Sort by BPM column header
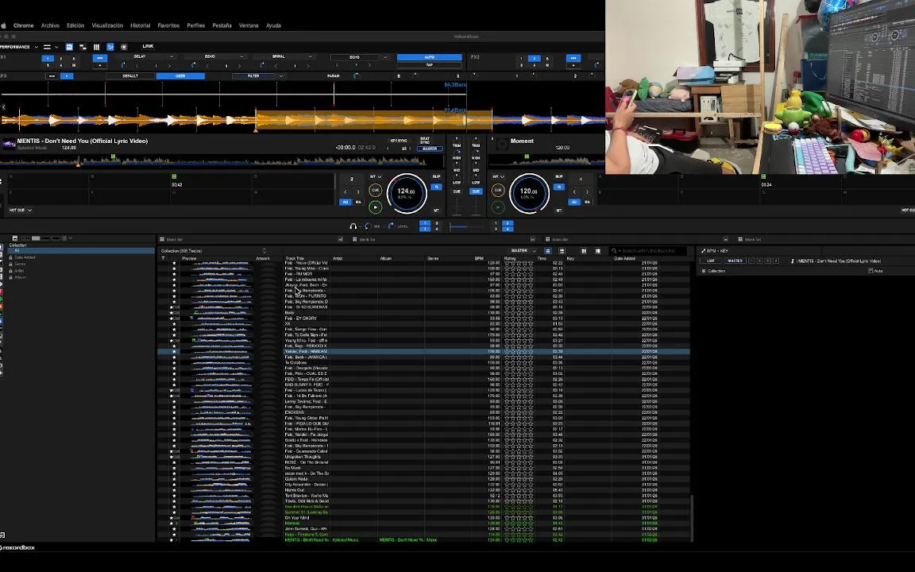 click(x=479, y=258)
